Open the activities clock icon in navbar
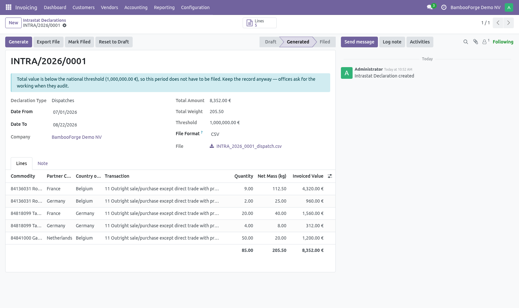 point(444,7)
